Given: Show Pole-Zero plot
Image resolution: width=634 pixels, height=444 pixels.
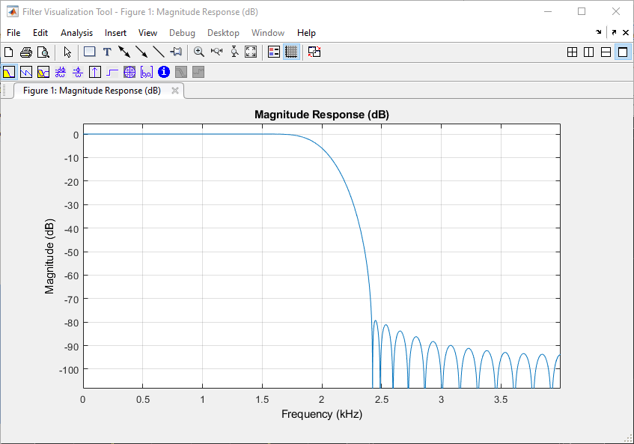Looking at the screenshot, I should (x=129, y=73).
